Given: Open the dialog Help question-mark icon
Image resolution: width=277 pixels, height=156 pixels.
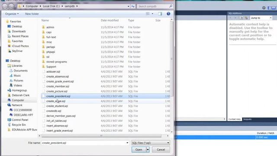Looking at the screenshot, I should click(168, 13).
